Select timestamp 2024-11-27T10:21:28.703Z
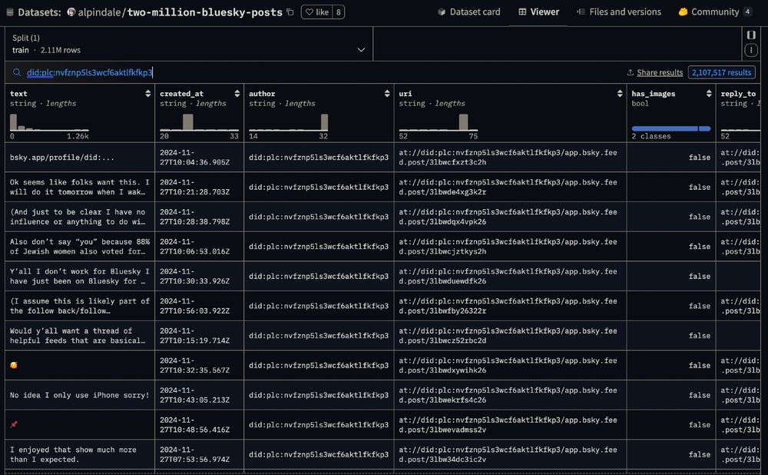 [x=200, y=188]
